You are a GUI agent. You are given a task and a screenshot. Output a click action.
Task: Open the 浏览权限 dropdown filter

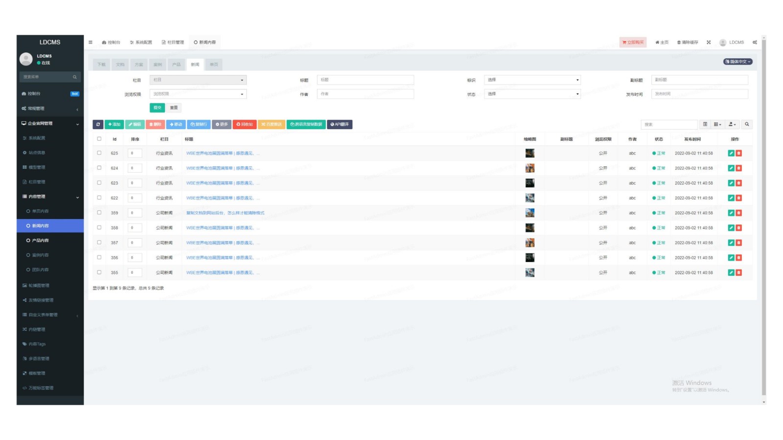(x=198, y=94)
